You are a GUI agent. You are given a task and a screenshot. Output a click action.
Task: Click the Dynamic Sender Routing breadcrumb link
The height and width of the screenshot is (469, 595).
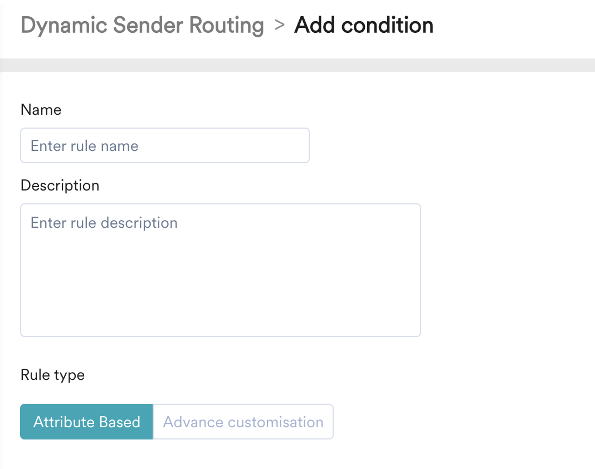pyautogui.click(x=142, y=26)
